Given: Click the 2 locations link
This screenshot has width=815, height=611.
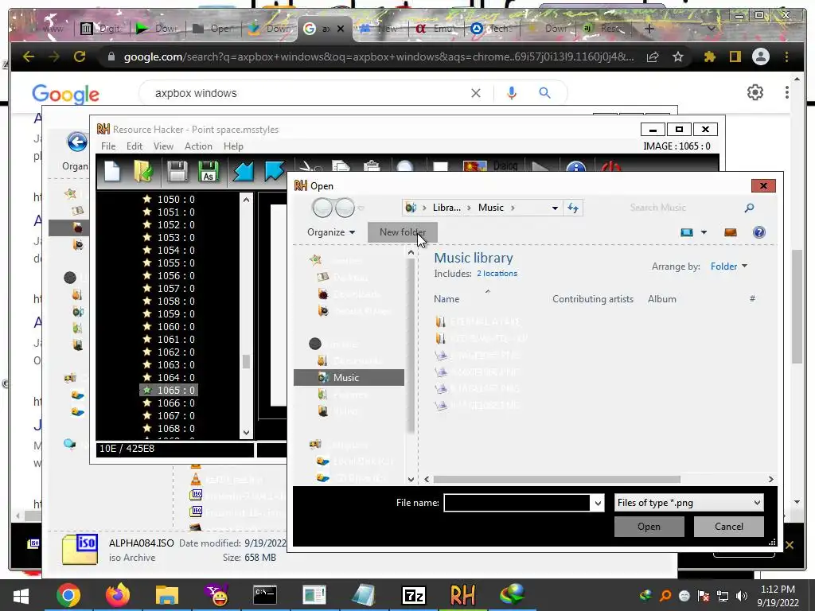Looking at the screenshot, I should (497, 274).
